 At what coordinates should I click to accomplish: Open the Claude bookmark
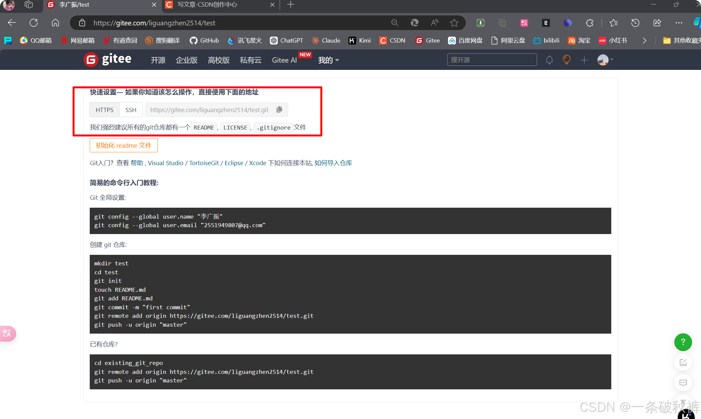pos(326,41)
